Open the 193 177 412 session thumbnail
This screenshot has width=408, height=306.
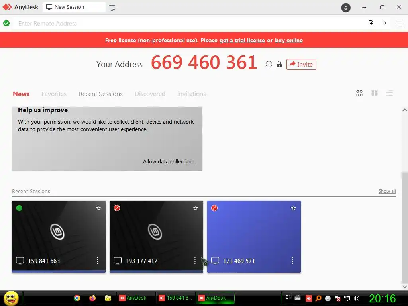156,237
